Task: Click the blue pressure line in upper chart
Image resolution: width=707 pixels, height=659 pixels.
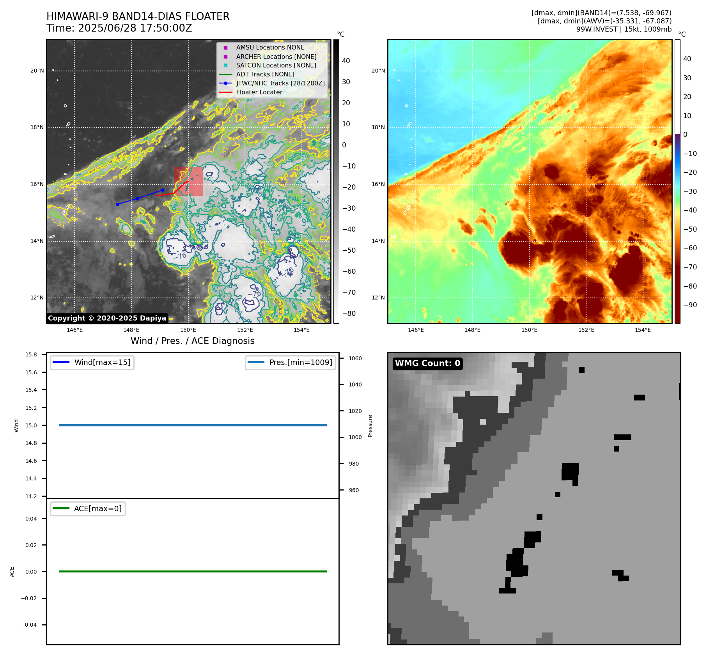Action: tap(193, 425)
